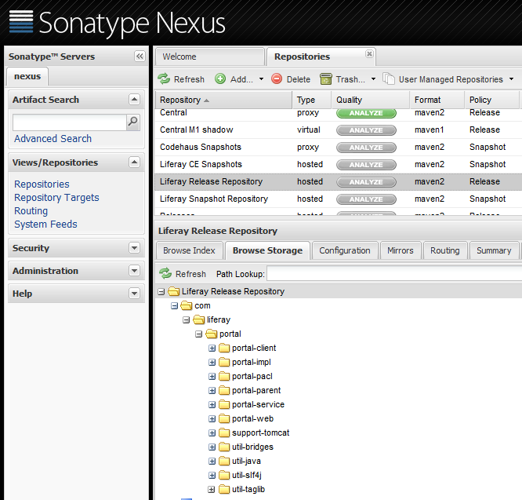This screenshot has width=522, height=500.
Task: Open the Mirrors tab
Action: coord(401,250)
